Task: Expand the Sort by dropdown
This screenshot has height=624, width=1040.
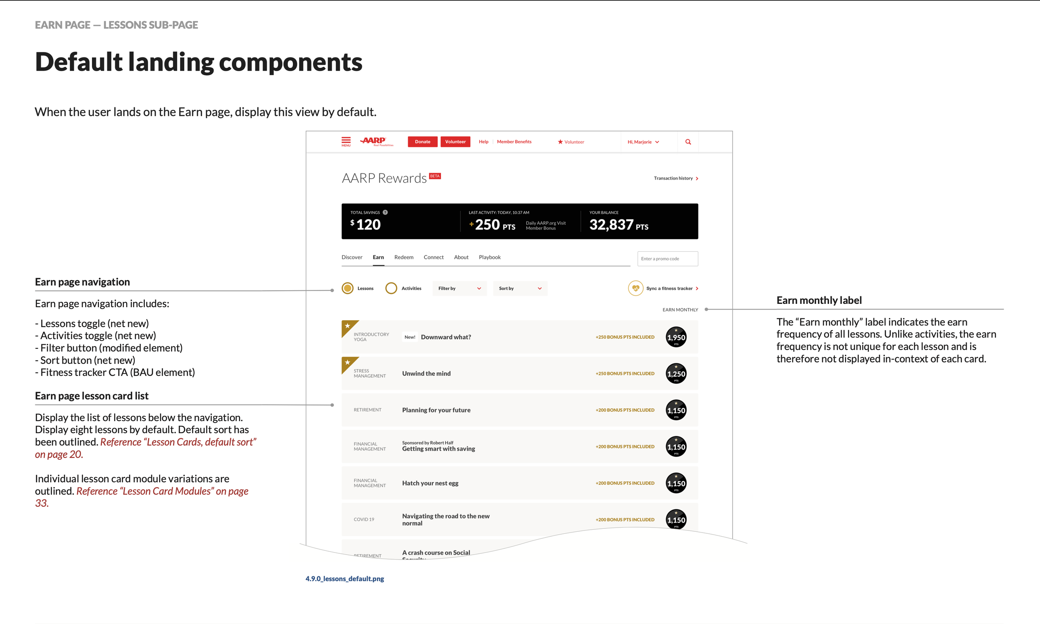Action: click(x=520, y=289)
